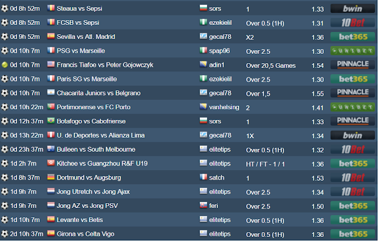This screenshot has height=241, width=378.
Task: Click the soccer ball icon beside Steaua vs Sepsi
Action: pyautogui.click(x=5, y=8)
